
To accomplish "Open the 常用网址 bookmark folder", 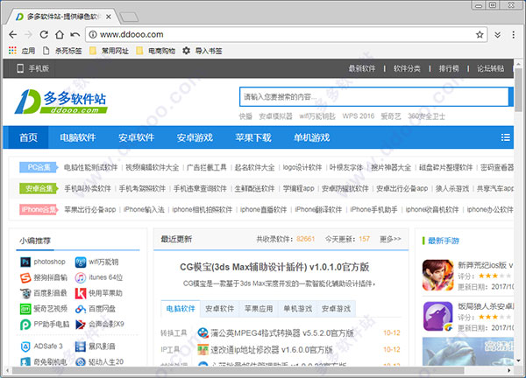I will point(110,51).
